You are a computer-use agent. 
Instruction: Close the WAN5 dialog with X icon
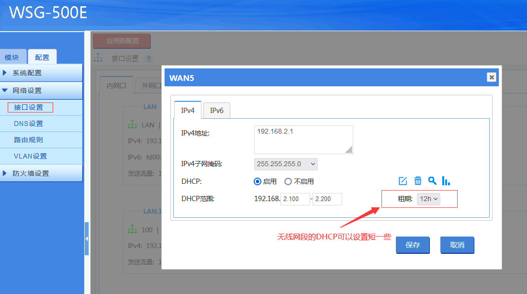click(491, 77)
